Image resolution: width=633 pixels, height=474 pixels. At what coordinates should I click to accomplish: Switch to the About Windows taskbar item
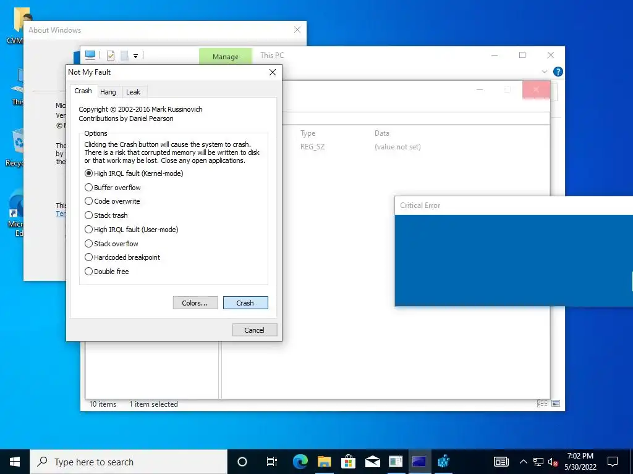(396, 462)
